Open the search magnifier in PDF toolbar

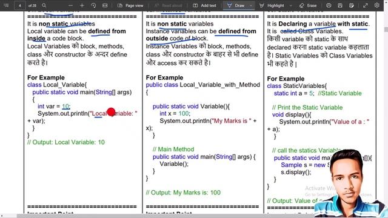44,5
